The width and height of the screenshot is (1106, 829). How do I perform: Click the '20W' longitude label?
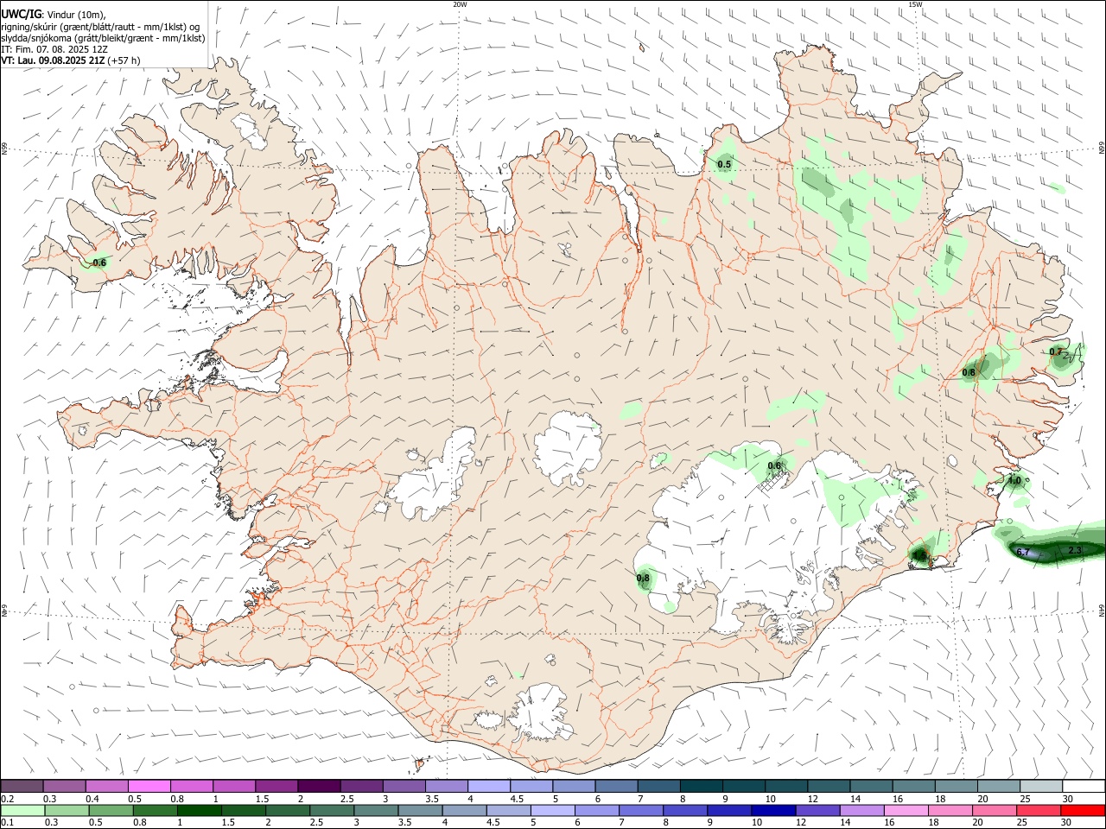click(460, 4)
